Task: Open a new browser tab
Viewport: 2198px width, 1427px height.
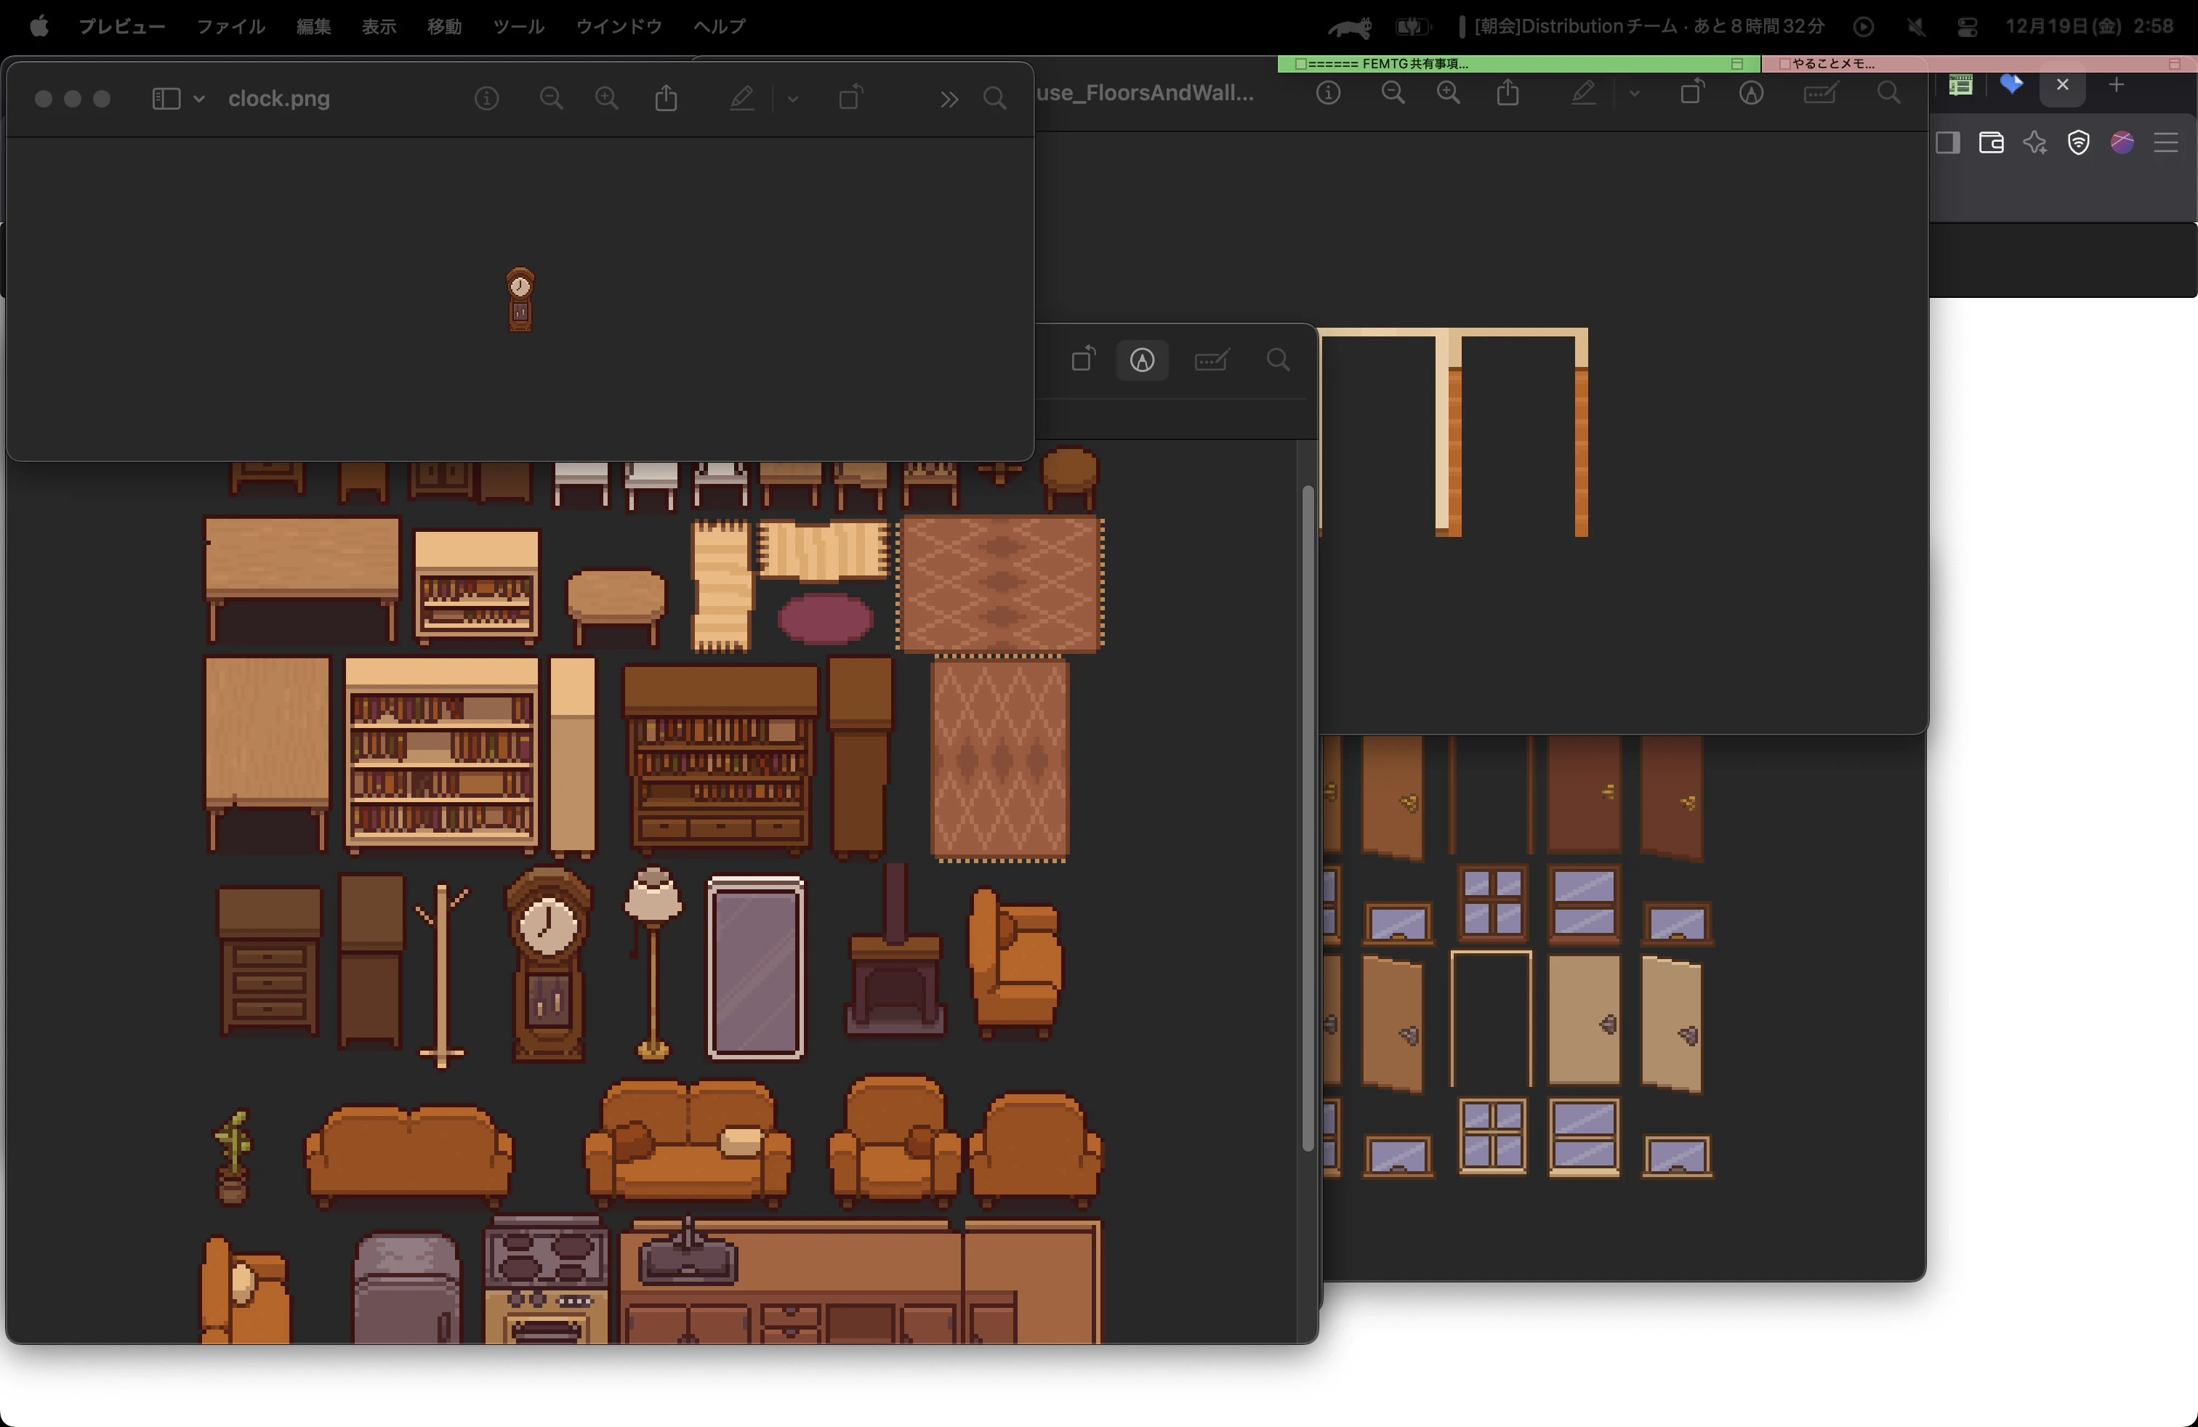Action: (x=2116, y=85)
